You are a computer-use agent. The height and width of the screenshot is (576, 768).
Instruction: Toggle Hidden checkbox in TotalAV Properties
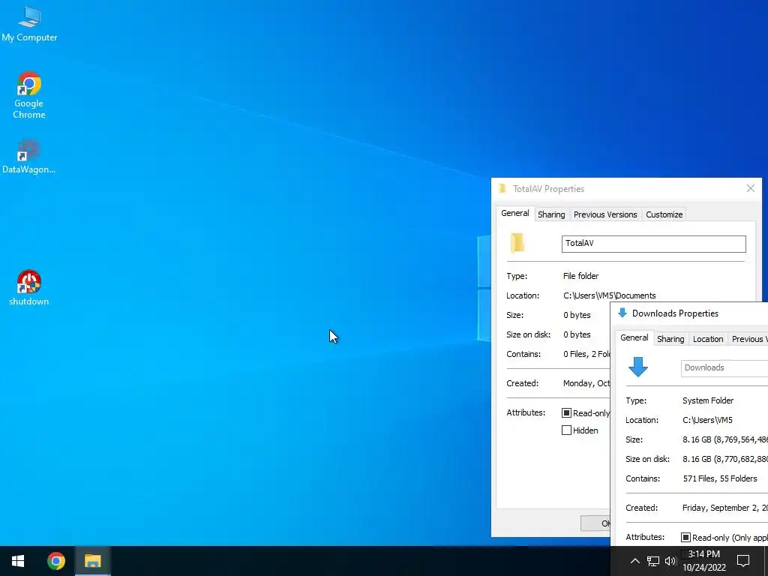point(567,430)
